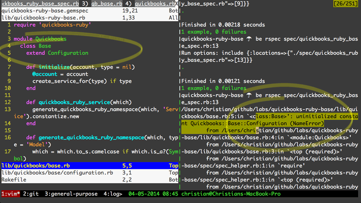The height and width of the screenshot is (203, 361).
Task: Click christian@Christians-MacBook-Pro in status bar
Action: point(231,194)
